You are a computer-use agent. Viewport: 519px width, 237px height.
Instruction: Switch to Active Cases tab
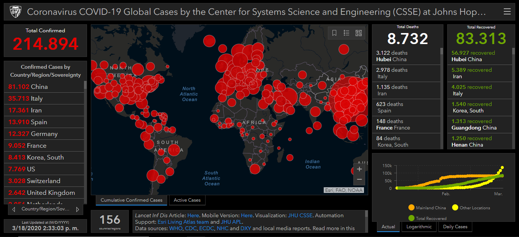tap(187, 200)
